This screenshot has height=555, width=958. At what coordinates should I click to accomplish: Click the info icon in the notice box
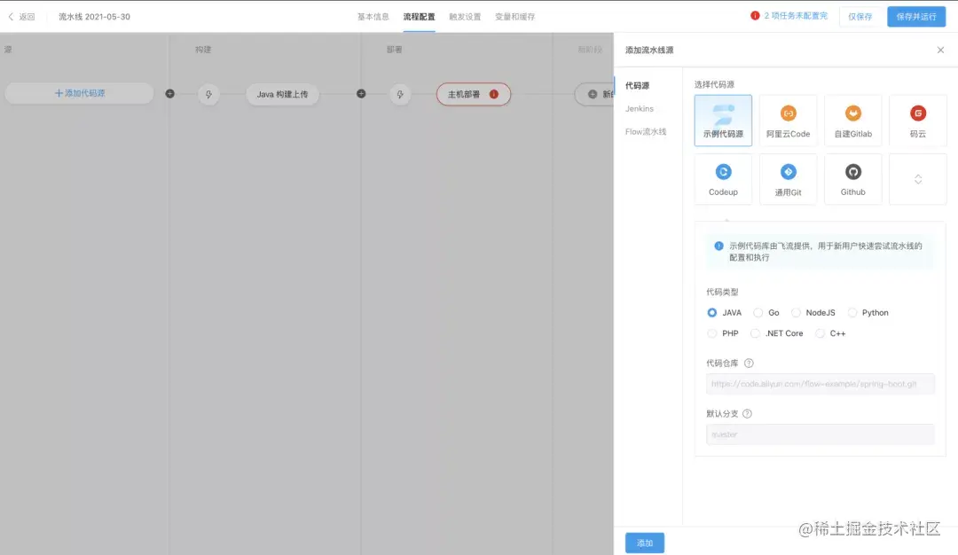click(718, 246)
